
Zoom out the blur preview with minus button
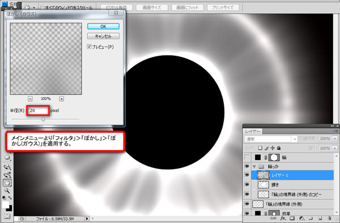(x=30, y=99)
